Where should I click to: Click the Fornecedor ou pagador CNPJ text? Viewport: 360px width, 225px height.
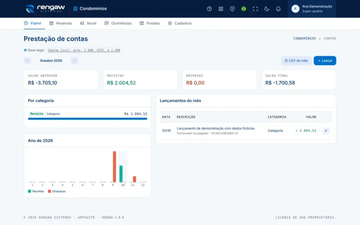coord(207,134)
